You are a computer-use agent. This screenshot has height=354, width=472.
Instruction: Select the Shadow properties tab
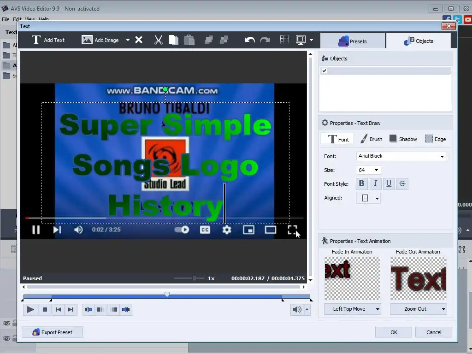(403, 139)
